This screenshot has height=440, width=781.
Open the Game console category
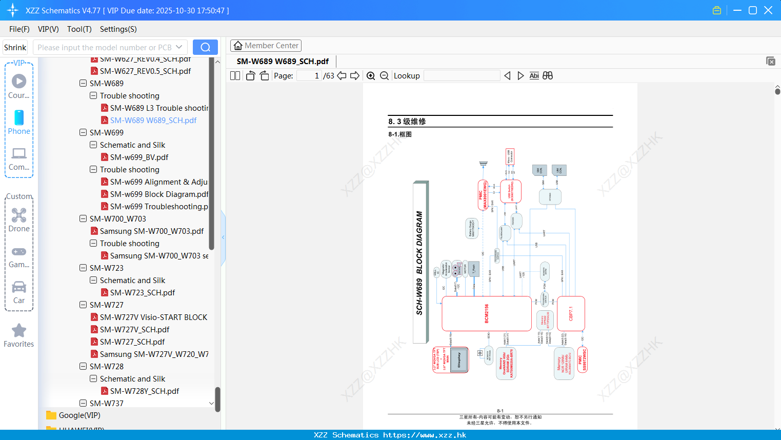pos(19,257)
